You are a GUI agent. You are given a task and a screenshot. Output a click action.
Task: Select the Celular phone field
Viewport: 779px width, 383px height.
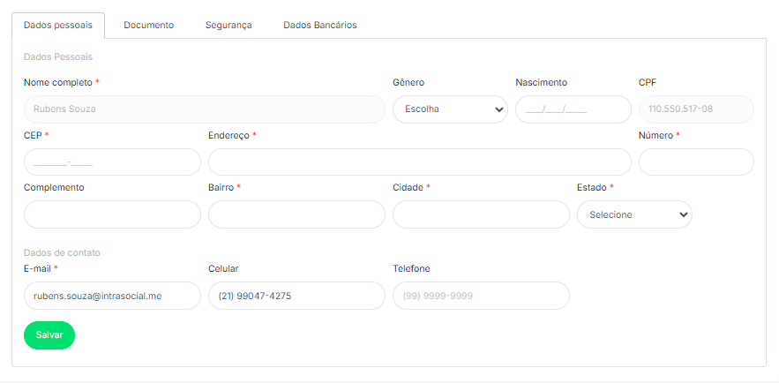point(296,296)
